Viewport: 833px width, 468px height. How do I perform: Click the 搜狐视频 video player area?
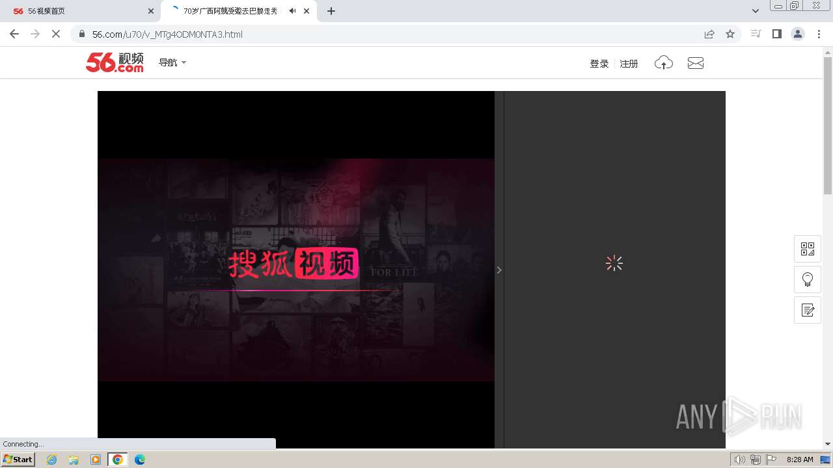click(296, 269)
